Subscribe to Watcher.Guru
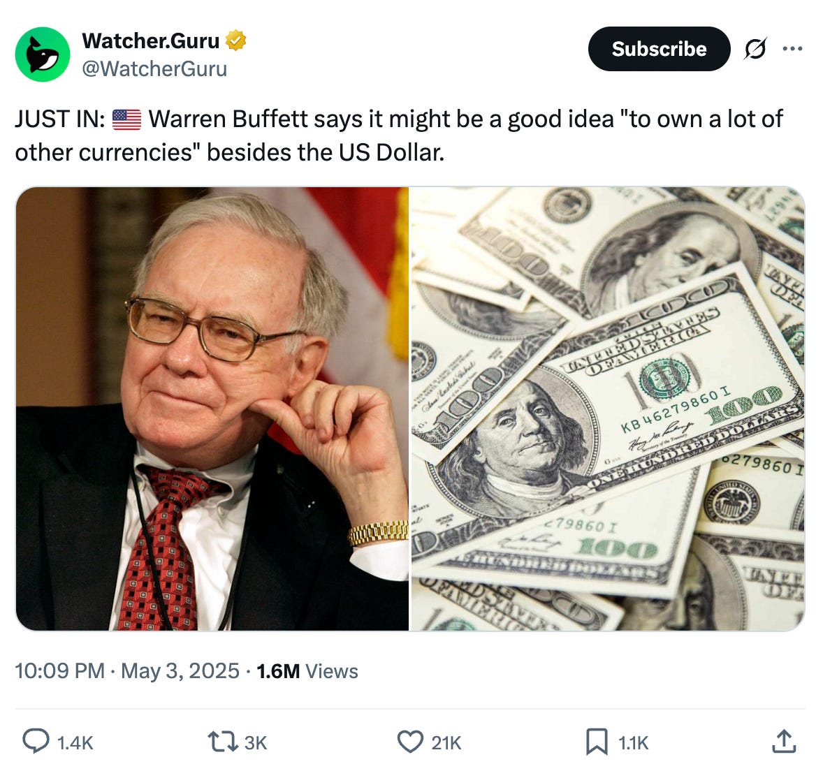 point(660,49)
